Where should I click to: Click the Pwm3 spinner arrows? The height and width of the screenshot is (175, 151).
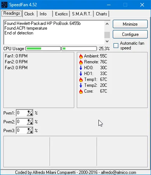(30, 130)
